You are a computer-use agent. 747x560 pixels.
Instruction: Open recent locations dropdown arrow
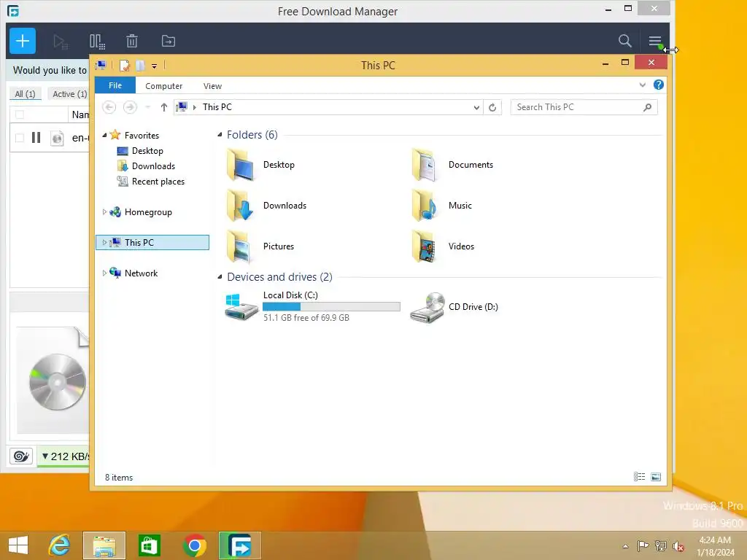147,107
